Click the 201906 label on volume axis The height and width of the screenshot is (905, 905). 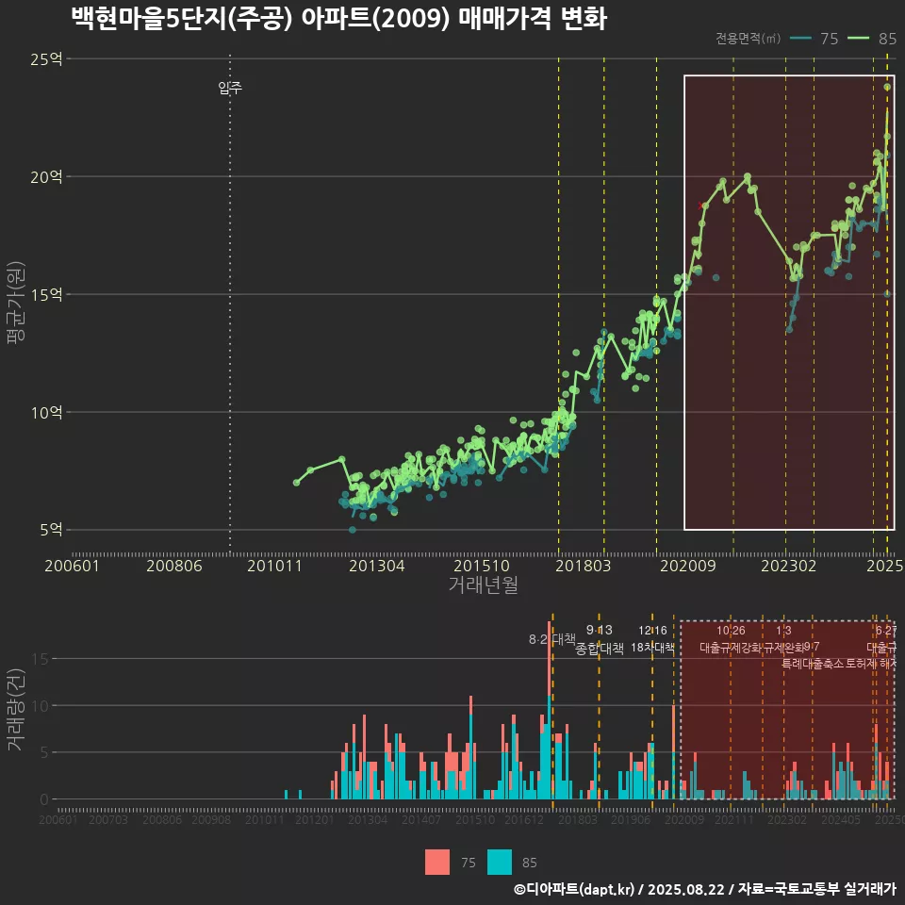(631, 819)
